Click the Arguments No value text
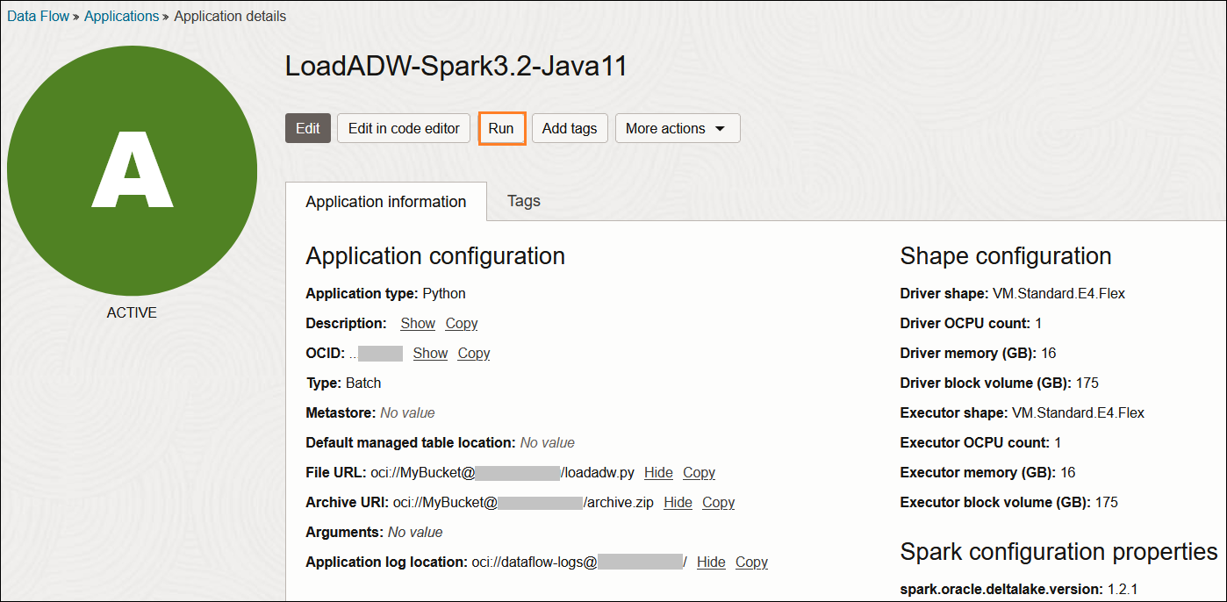 click(415, 532)
